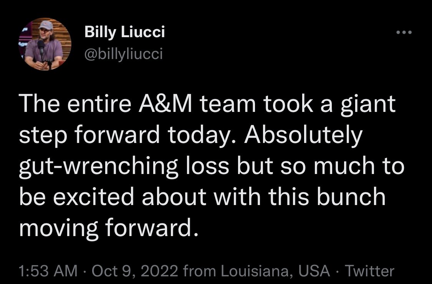Click the word excited in the tweet

(93, 197)
